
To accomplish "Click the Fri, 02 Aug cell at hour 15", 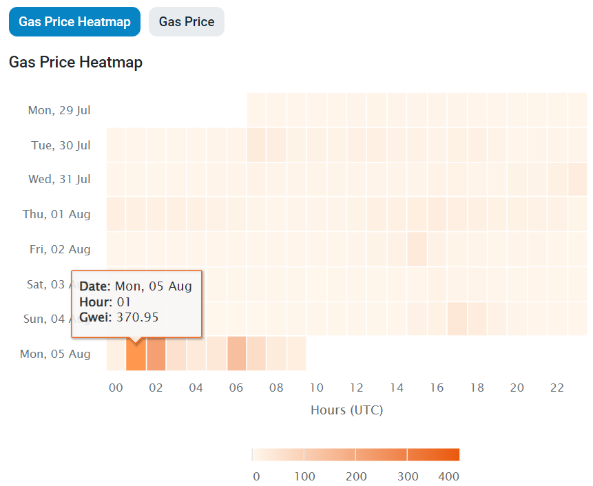I will pyautogui.click(x=417, y=249).
